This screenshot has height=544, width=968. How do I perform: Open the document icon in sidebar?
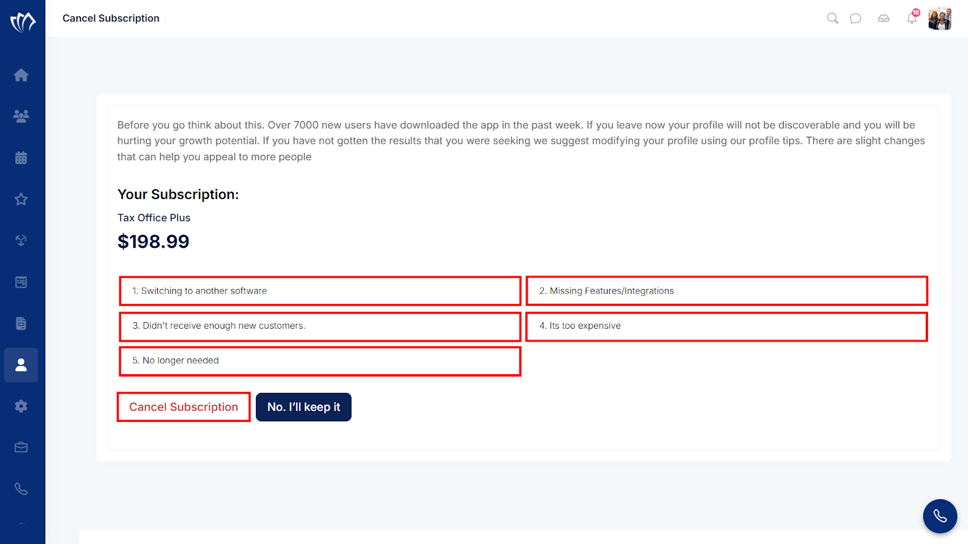[21, 323]
